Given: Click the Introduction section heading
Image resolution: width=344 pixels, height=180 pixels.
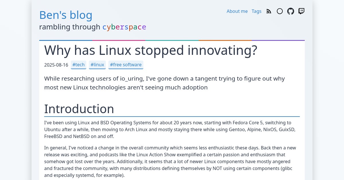Looking at the screenshot, I should point(79,109).
